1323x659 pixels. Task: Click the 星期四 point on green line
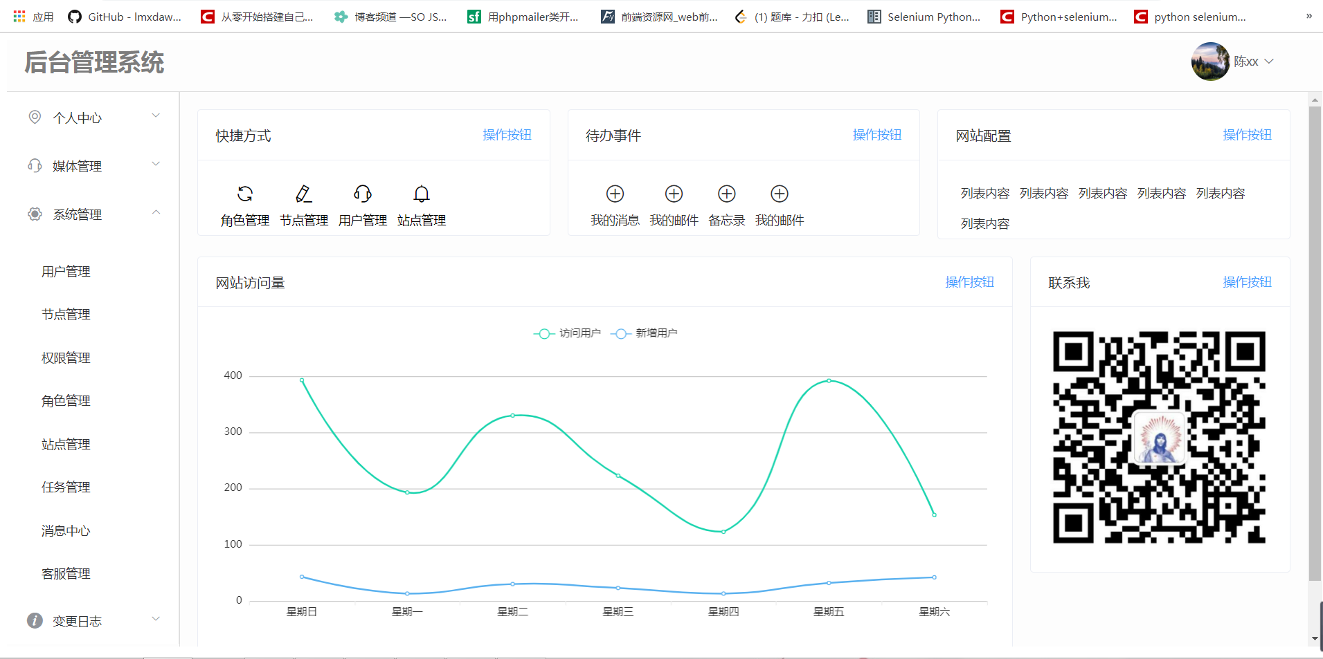point(723,532)
